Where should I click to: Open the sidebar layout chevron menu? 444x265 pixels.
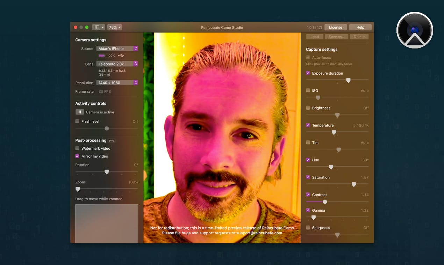tap(102, 27)
